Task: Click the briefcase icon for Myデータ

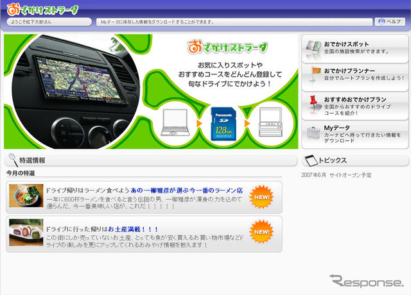Action: tap(313, 135)
